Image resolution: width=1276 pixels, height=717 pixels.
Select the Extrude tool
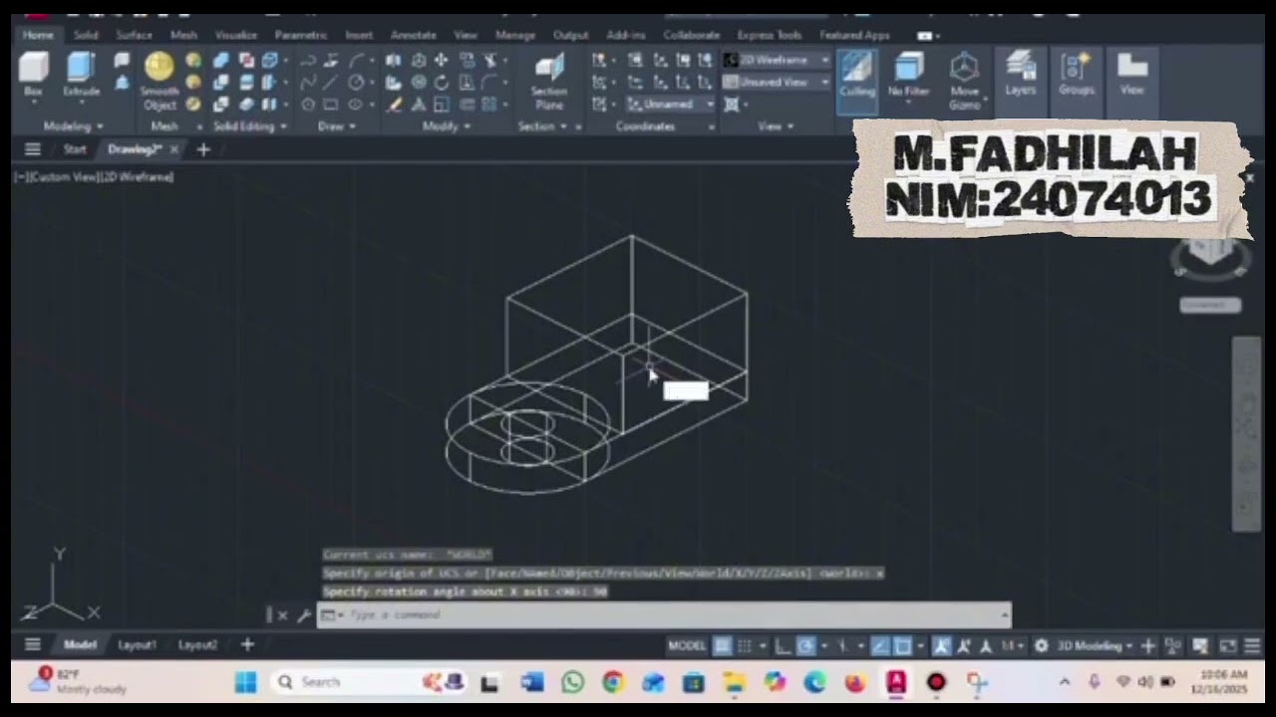coord(81,75)
